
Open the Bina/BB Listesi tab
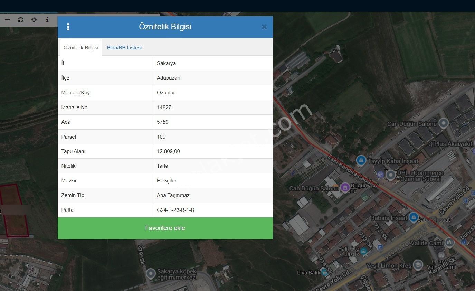tap(124, 48)
